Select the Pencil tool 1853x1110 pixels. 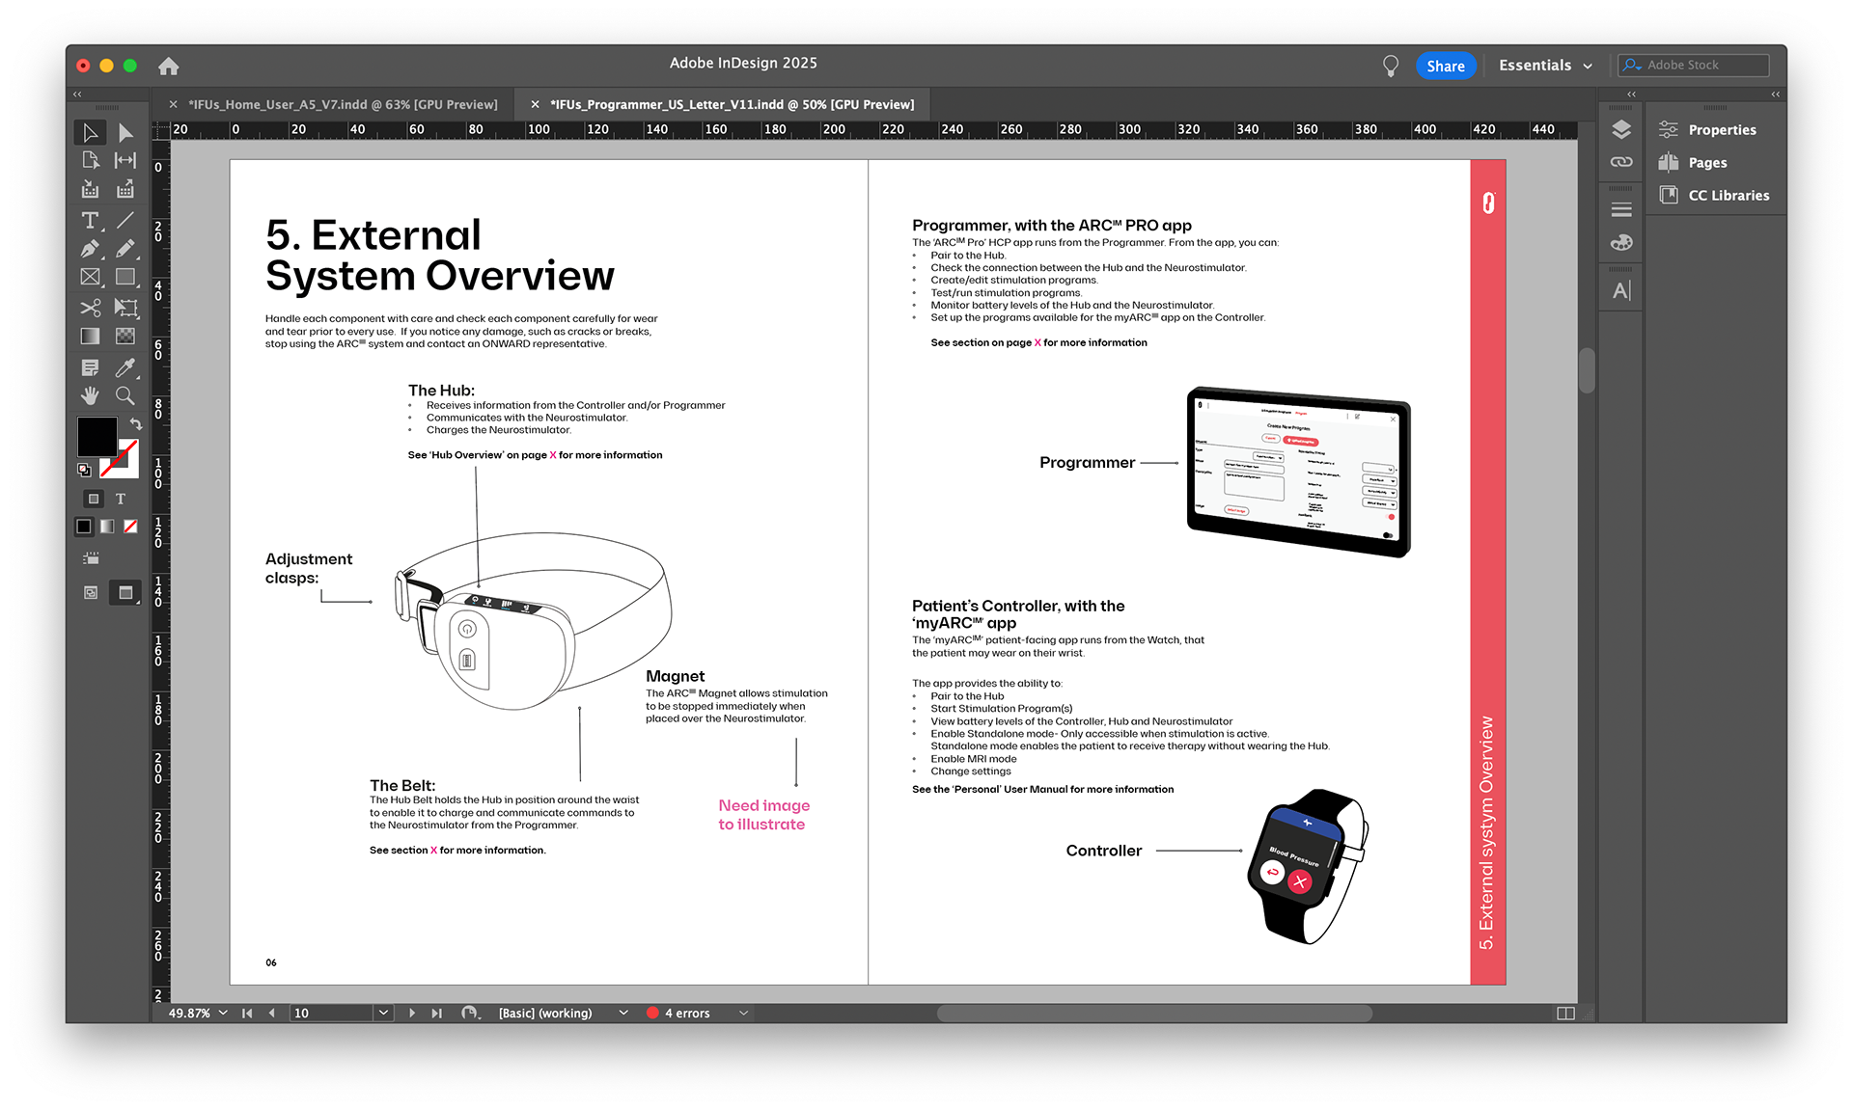(x=125, y=249)
